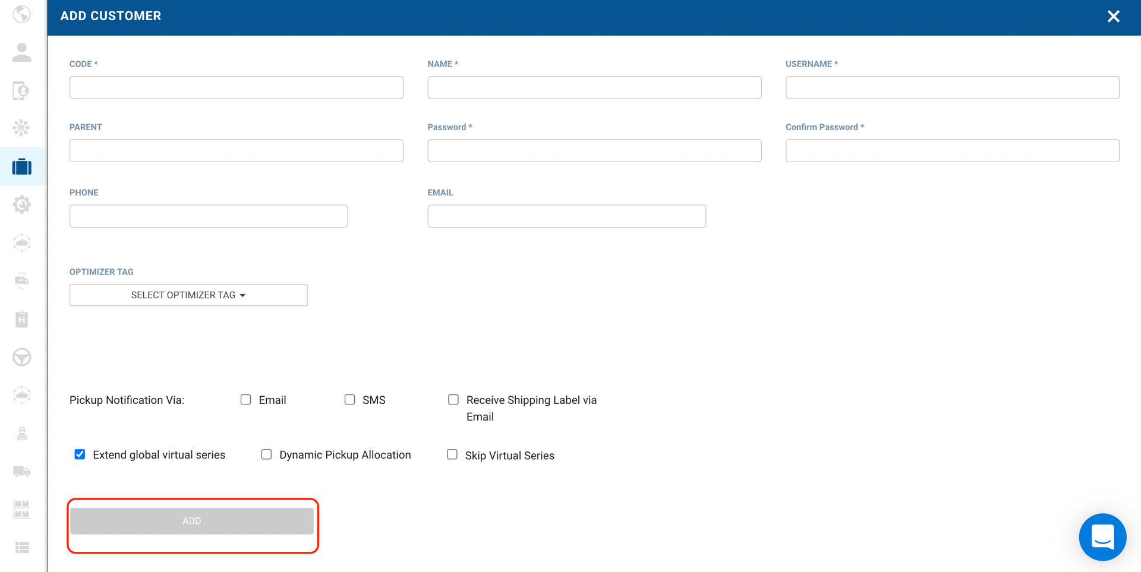Enable SMS pickup notification checkbox
The image size is (1141, 572).
pyautogui.click(x=350, y=400)
